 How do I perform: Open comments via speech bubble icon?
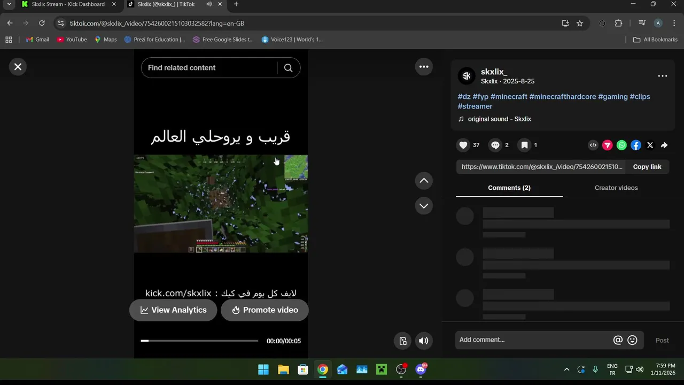tap(495, 145)
